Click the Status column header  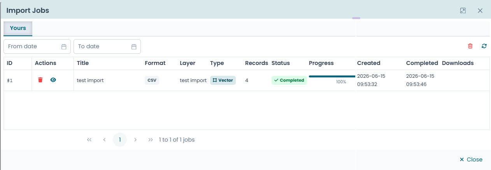point(281,63)
